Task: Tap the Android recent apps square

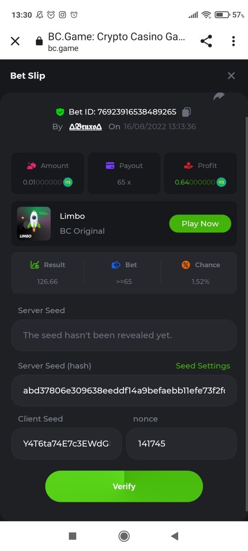Action: tap(72, 536)
